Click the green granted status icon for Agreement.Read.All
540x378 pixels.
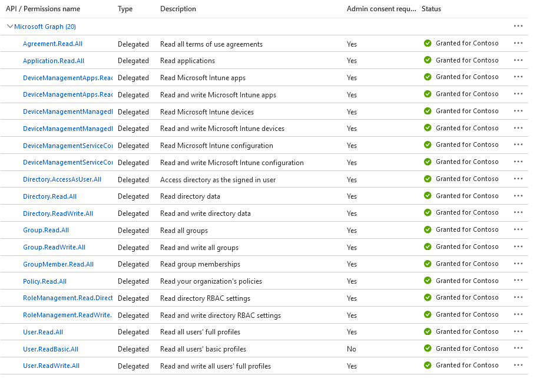[x=428, y=44]
